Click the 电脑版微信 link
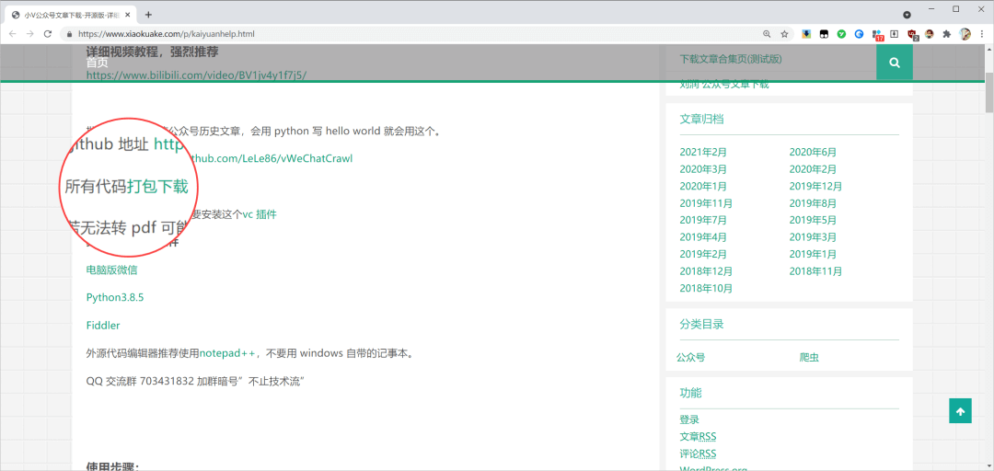The width and height of the screenshot is (994, 471). click(x=111, y=270)
